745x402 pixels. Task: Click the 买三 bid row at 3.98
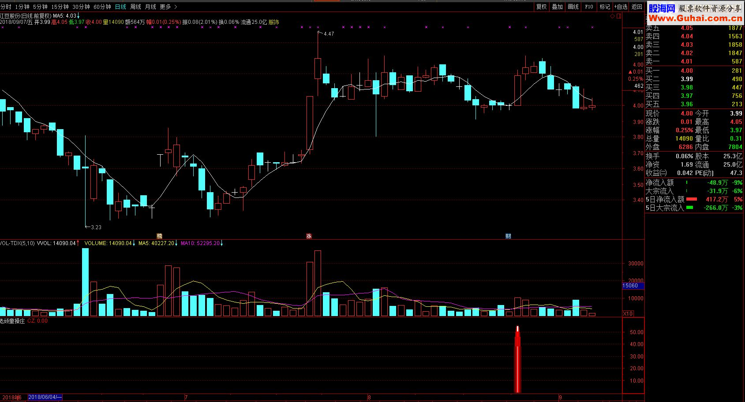694,87
